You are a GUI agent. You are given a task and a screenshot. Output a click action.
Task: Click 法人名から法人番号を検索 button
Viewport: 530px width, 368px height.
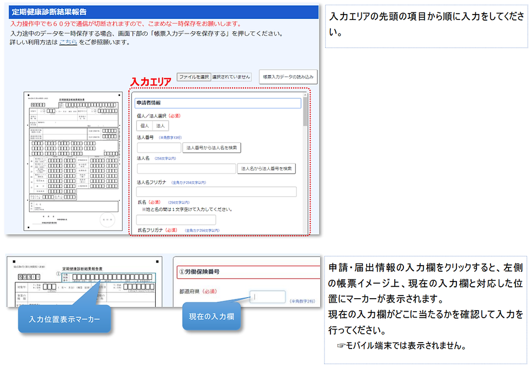coord(266,168)
